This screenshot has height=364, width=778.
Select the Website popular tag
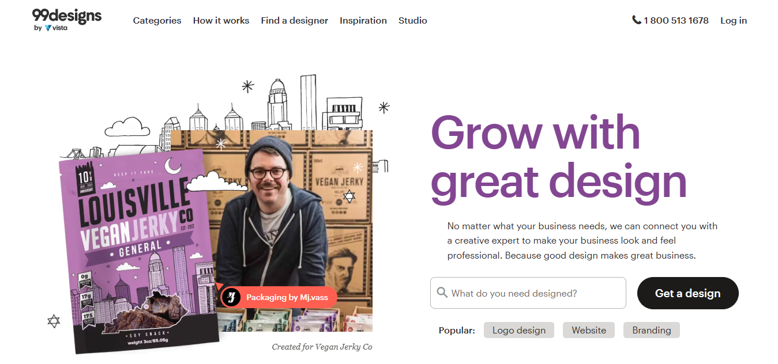(589, 330)
